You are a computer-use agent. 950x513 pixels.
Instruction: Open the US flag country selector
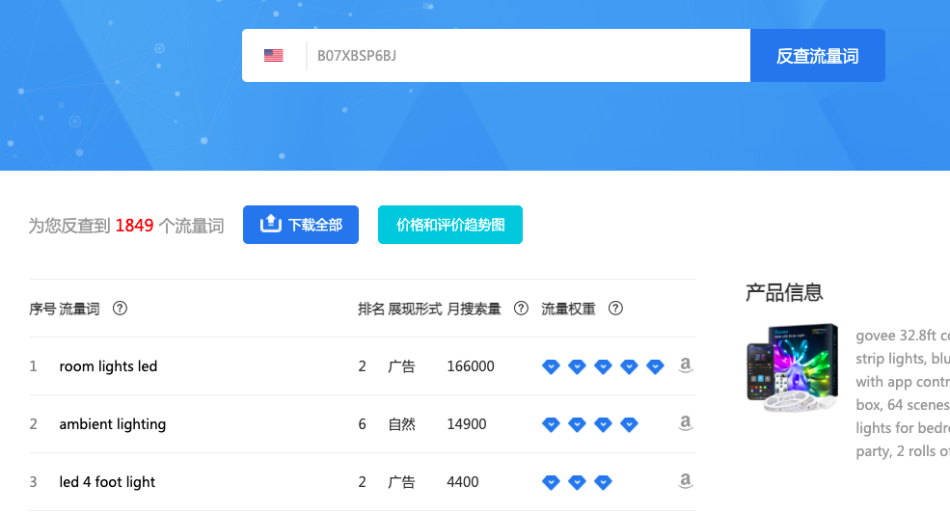(274, 56)
